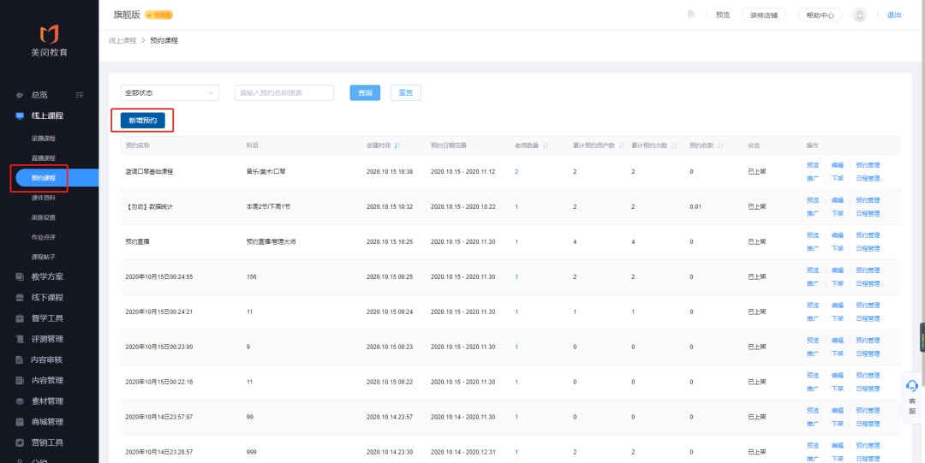Click the 查询 search button
Image resolution: width=925 pixels, height=463 pixels.
point(365,92)
